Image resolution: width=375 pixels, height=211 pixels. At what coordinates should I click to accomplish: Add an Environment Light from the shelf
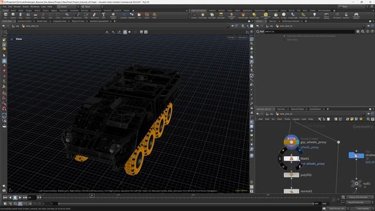pos(265,16)
